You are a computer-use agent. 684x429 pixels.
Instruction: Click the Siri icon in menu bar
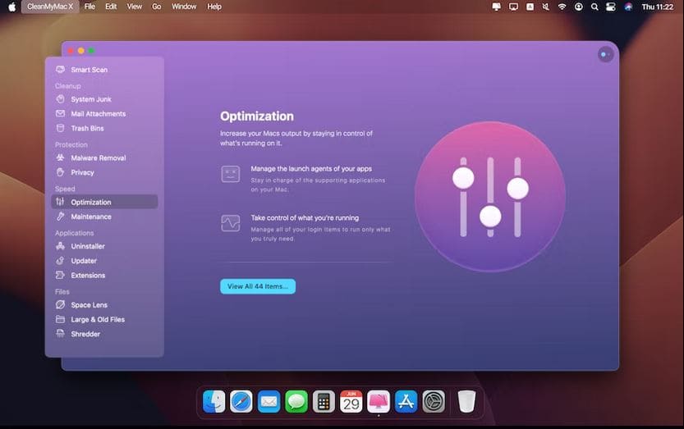click(x=628, y=7)
